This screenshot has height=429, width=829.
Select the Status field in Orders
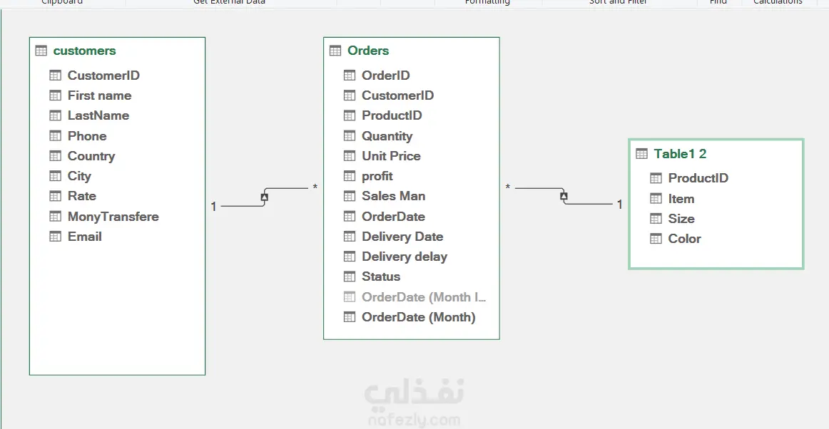pyautogui.click(x=380, y=276)
